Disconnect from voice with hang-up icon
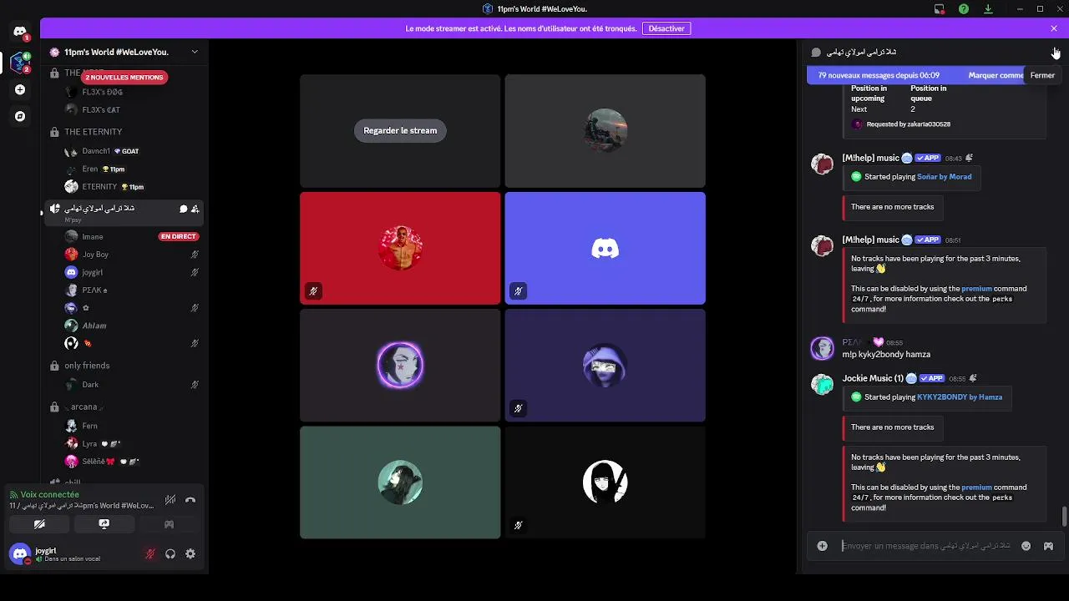Screen dimensions: 1069x601 190,500
